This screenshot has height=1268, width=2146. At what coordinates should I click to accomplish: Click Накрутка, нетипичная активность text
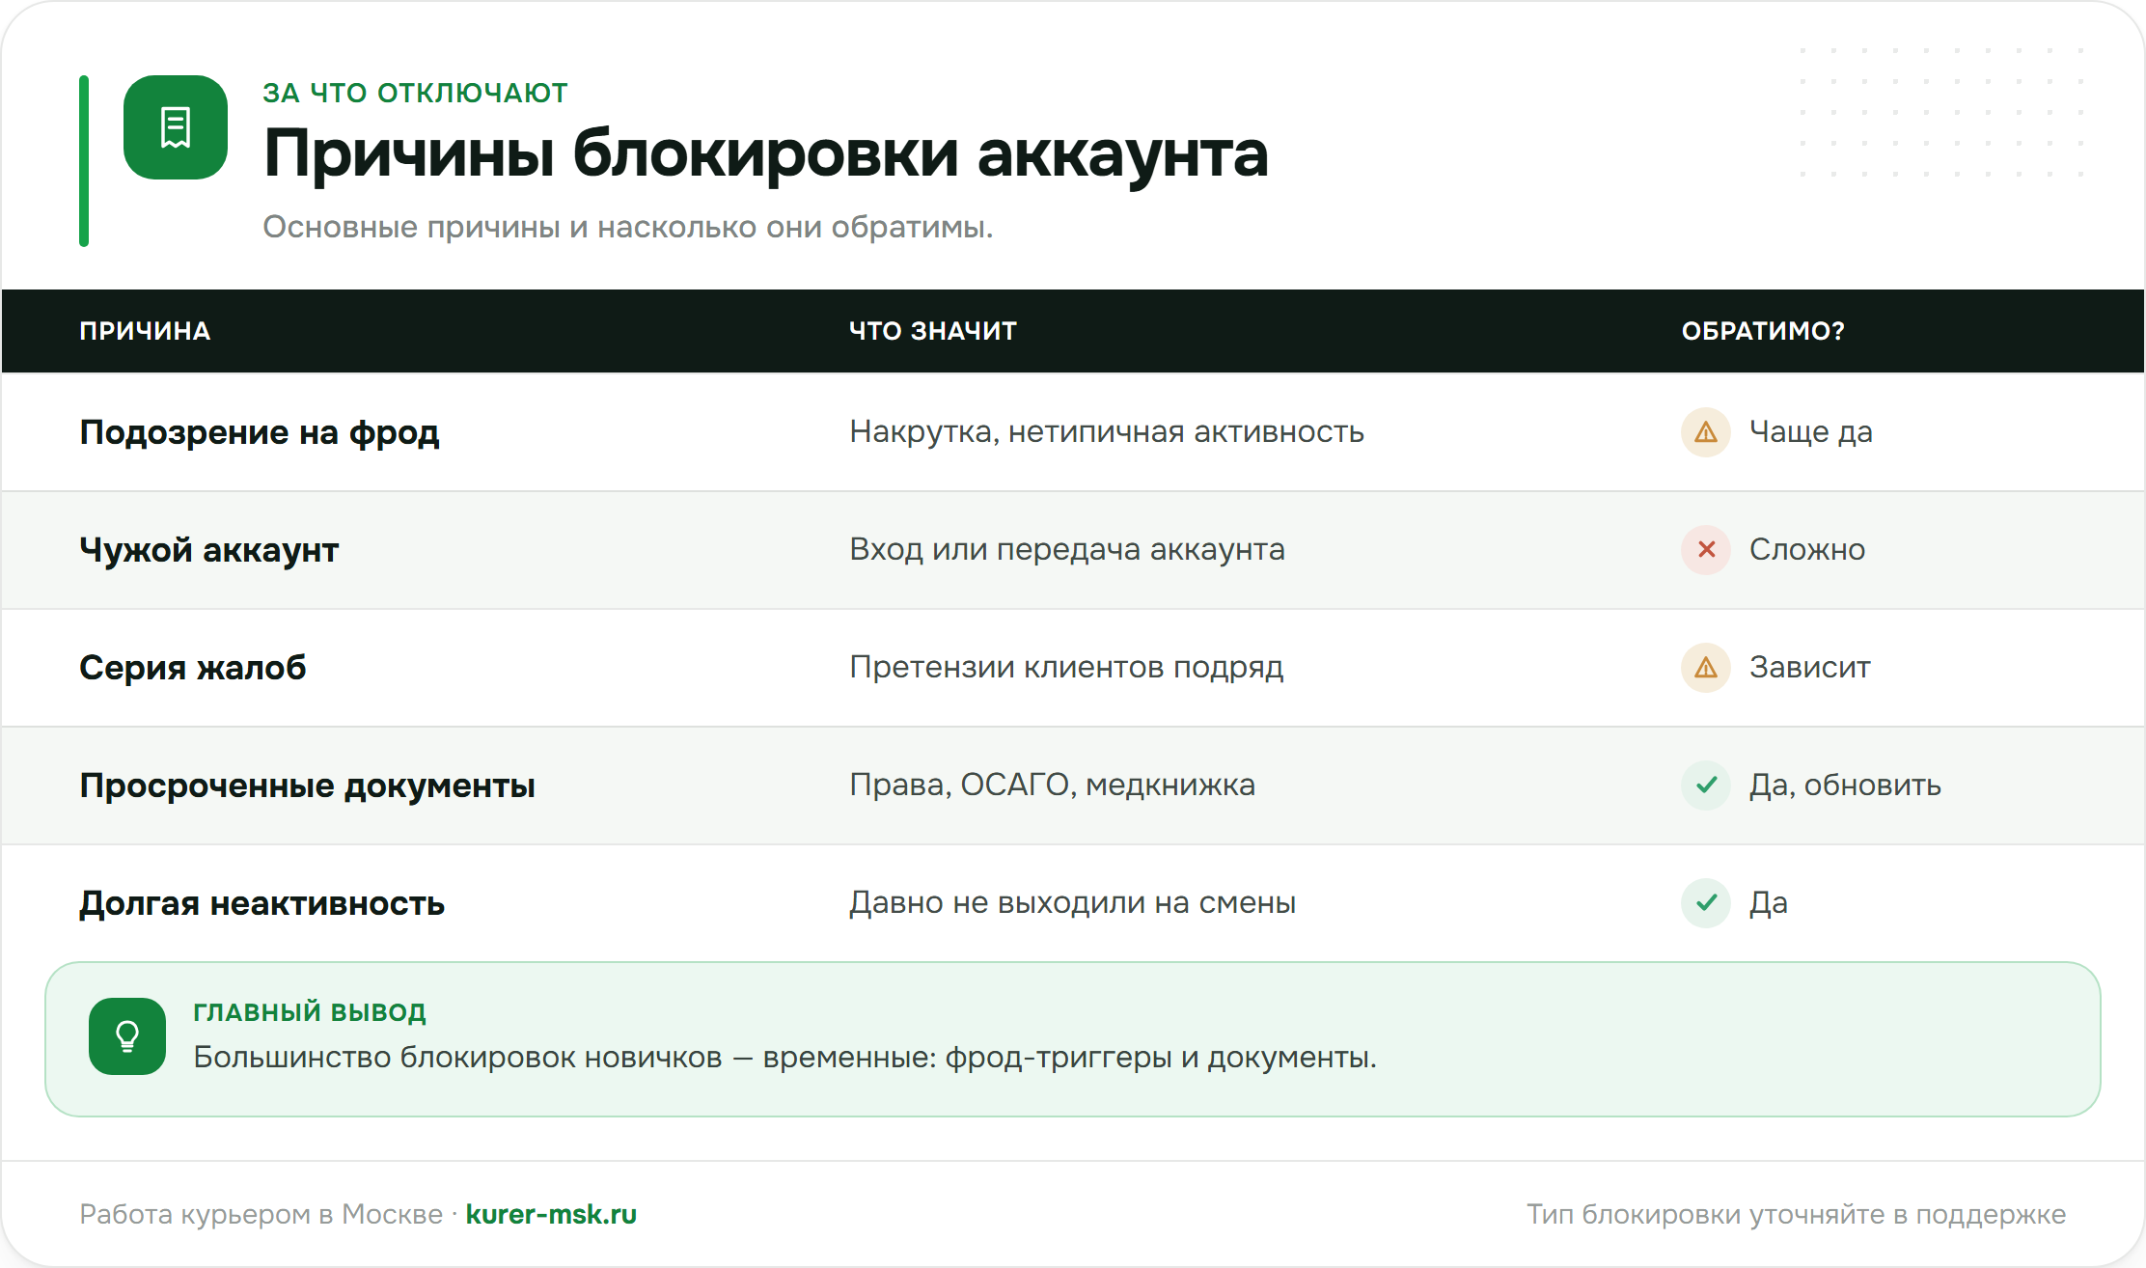point(1107,432)
